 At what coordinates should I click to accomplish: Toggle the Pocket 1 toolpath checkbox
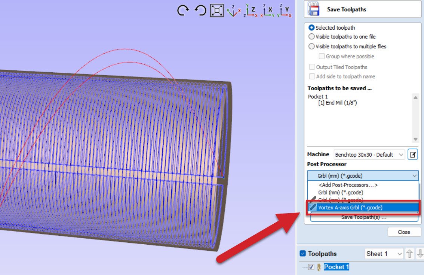coord(311,267)
